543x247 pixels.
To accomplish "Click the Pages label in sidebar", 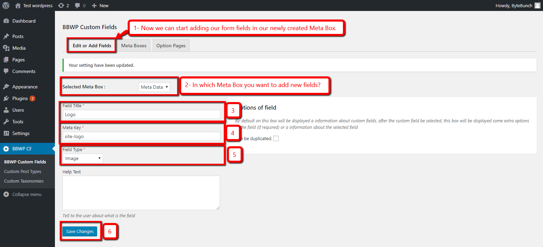I will [19, 60].
